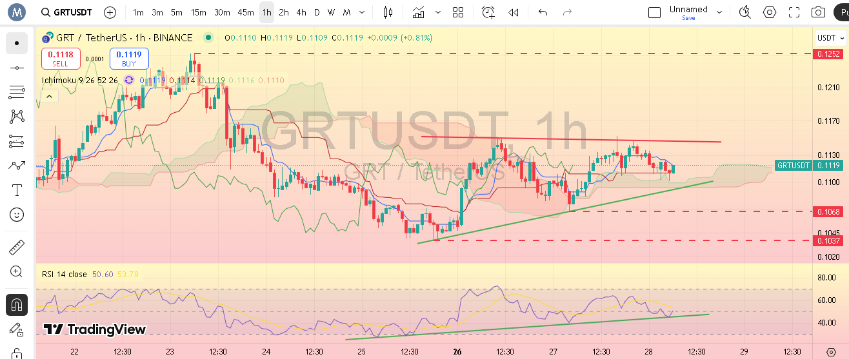849x359 pixels.
Task: Open the TradingView M main menu logo
Action: coord(16,12)
